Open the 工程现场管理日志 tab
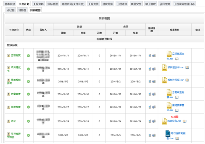The image size is (205, 144). pos(184,4)
